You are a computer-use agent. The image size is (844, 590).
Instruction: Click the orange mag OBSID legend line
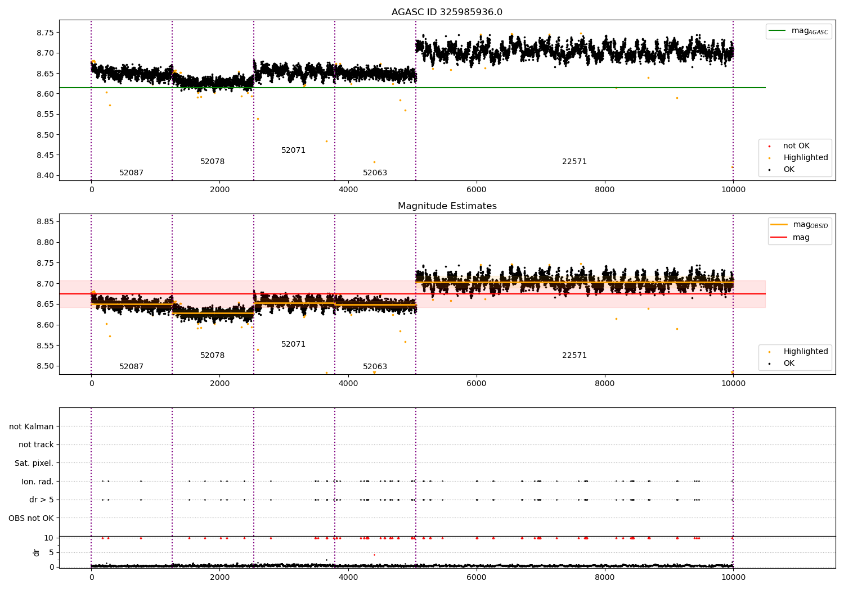pos(779,225)
